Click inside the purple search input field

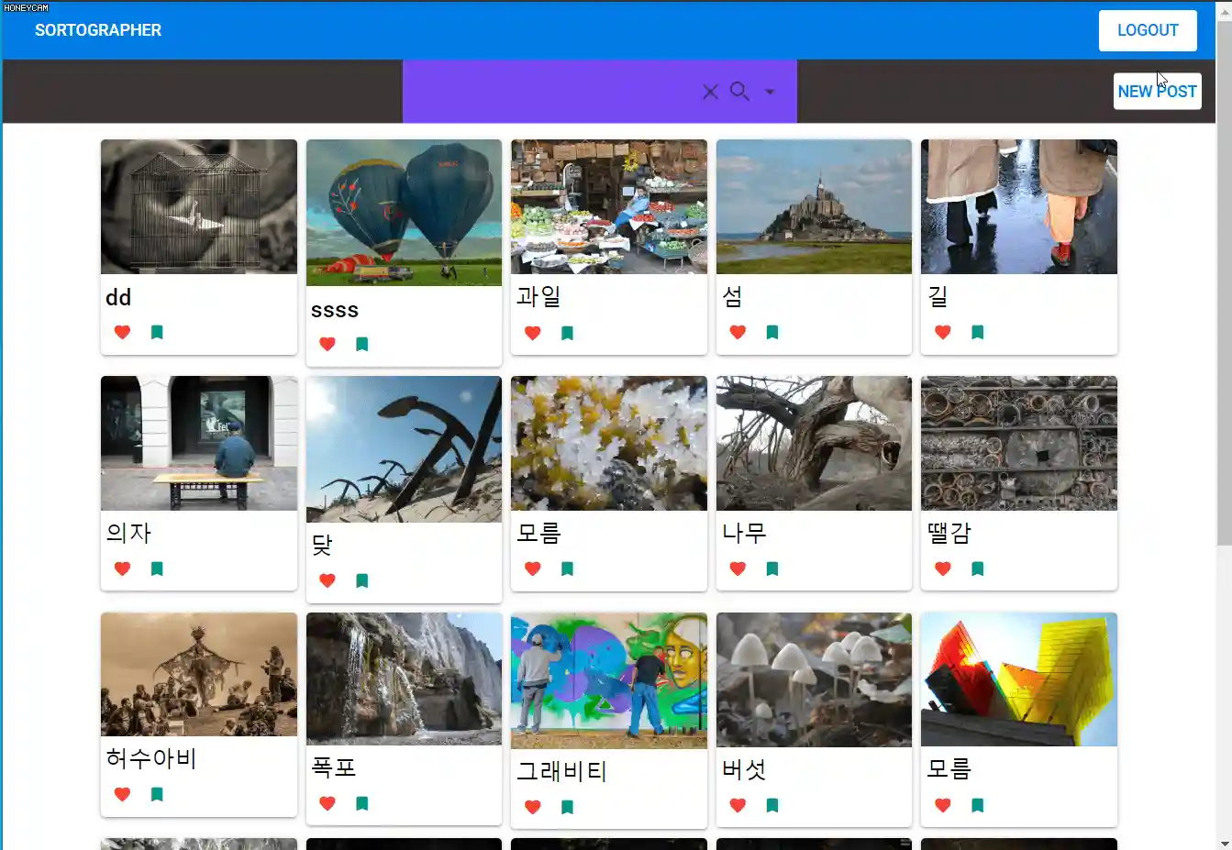(550, 92)
